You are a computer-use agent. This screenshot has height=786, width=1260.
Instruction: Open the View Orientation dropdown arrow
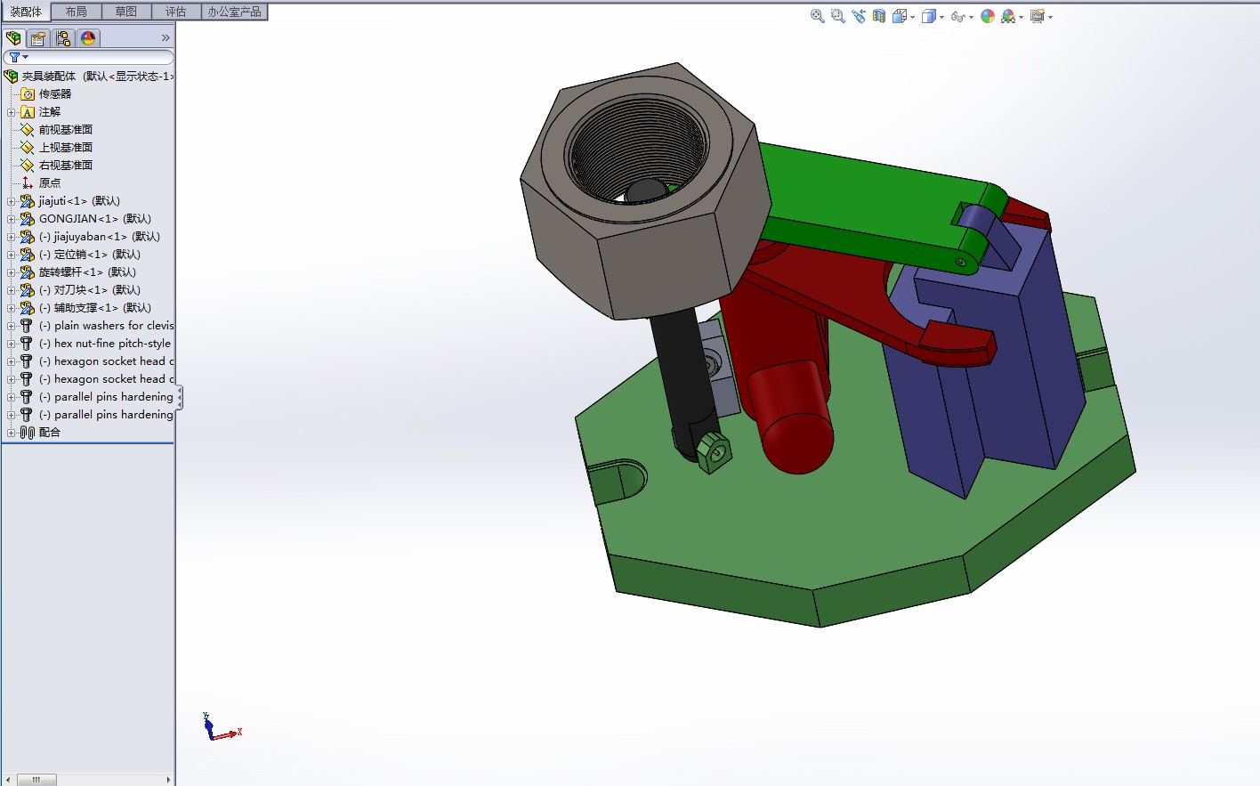(x=912, y=17)
